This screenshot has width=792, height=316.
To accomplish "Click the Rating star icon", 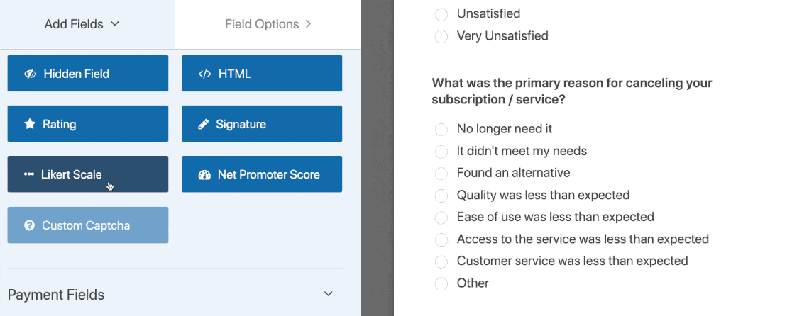I will coord(30,123).
